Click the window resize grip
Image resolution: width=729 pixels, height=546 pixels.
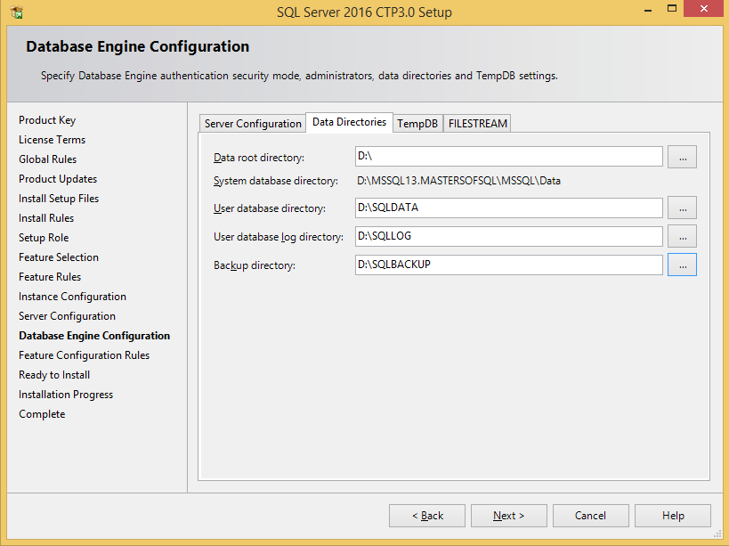(717, 534)
